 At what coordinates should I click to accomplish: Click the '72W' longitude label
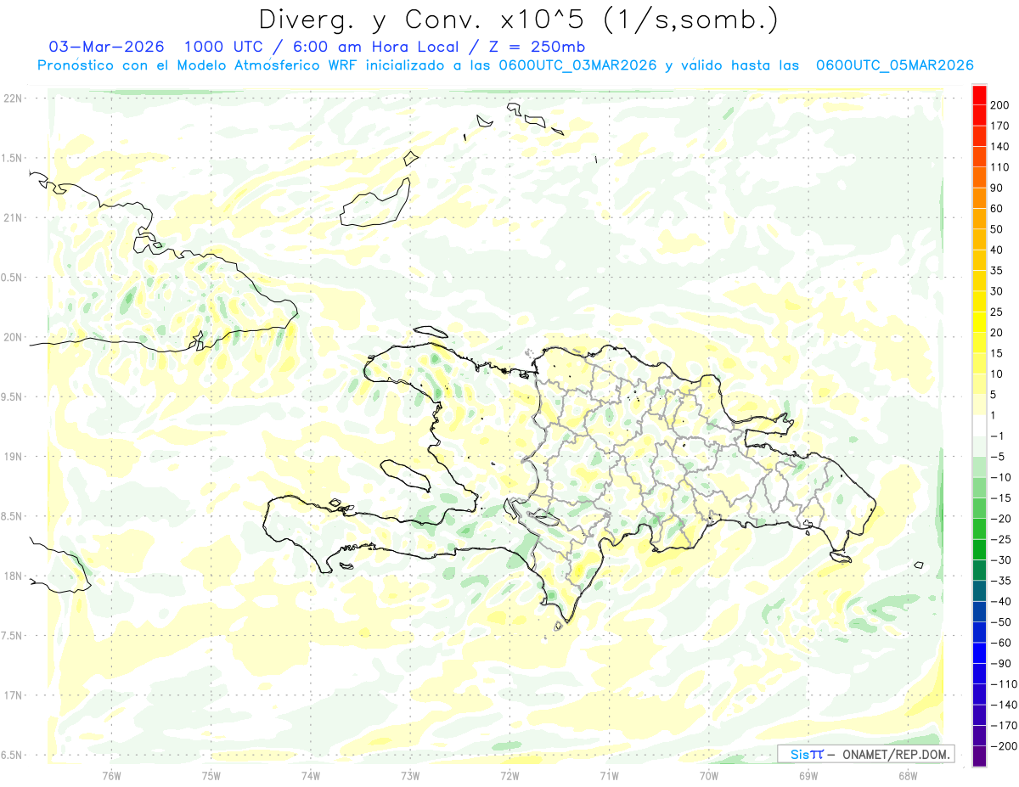[509, 775]
